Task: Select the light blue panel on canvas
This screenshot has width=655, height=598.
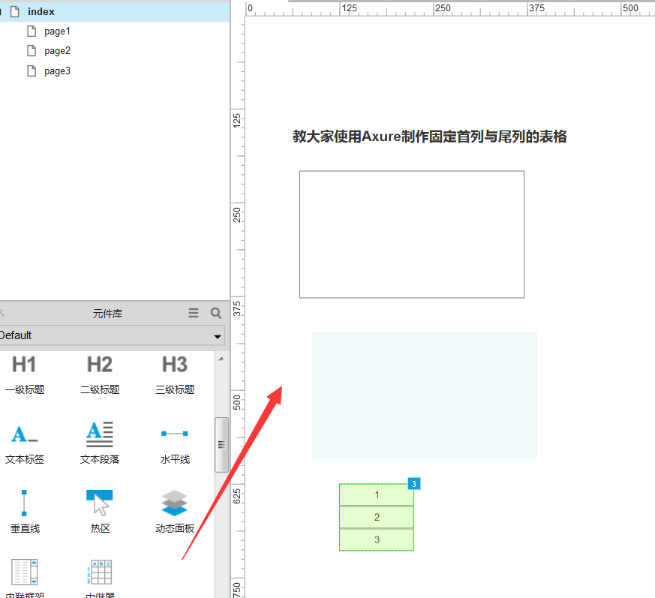Action: pos(425,395)
